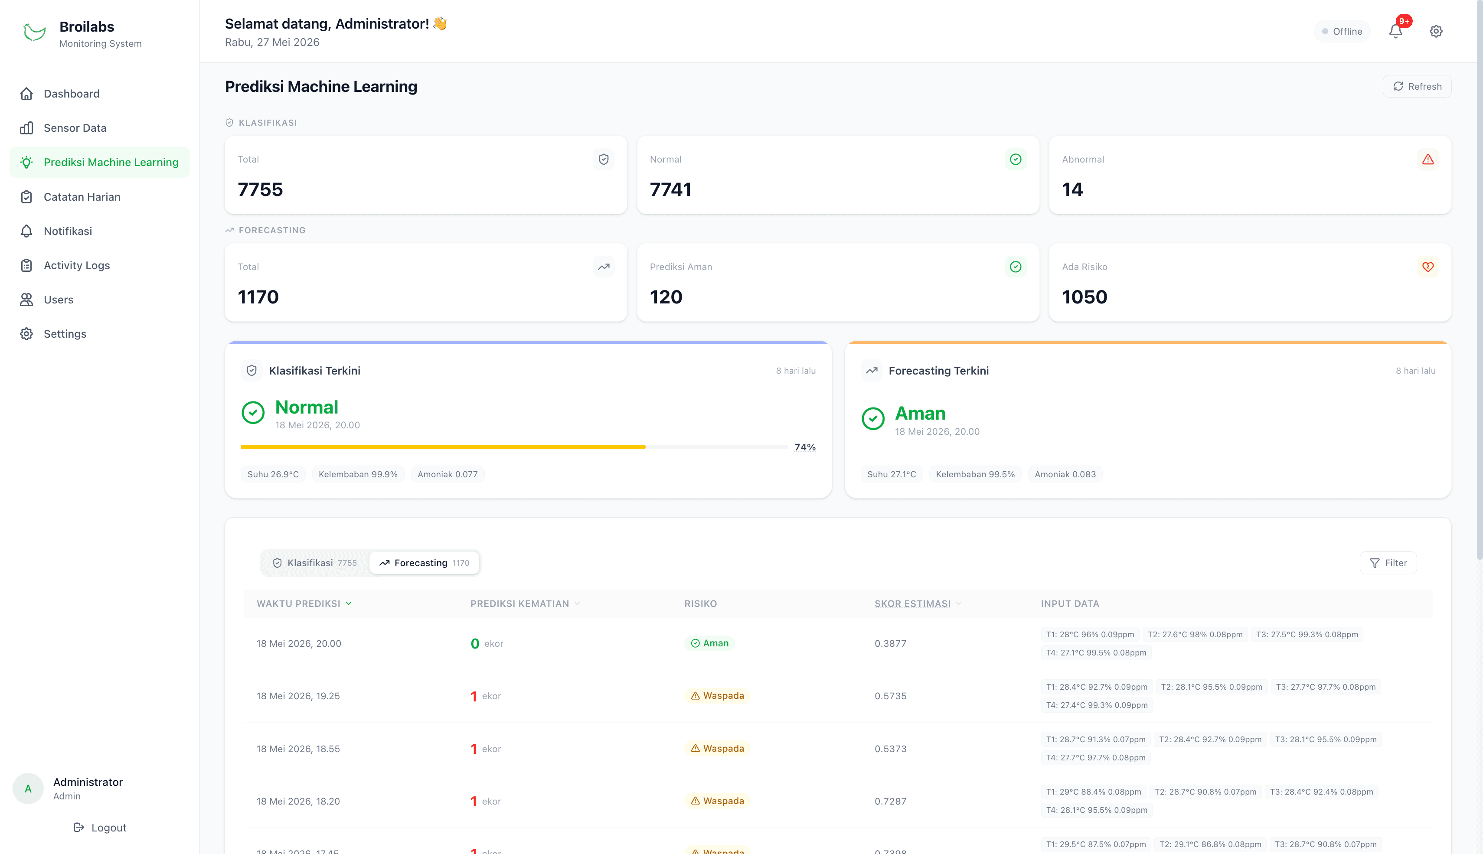Open the settings gear in top bar
The height and width of the screenshot is (854, 1483).
[1435, 31]
